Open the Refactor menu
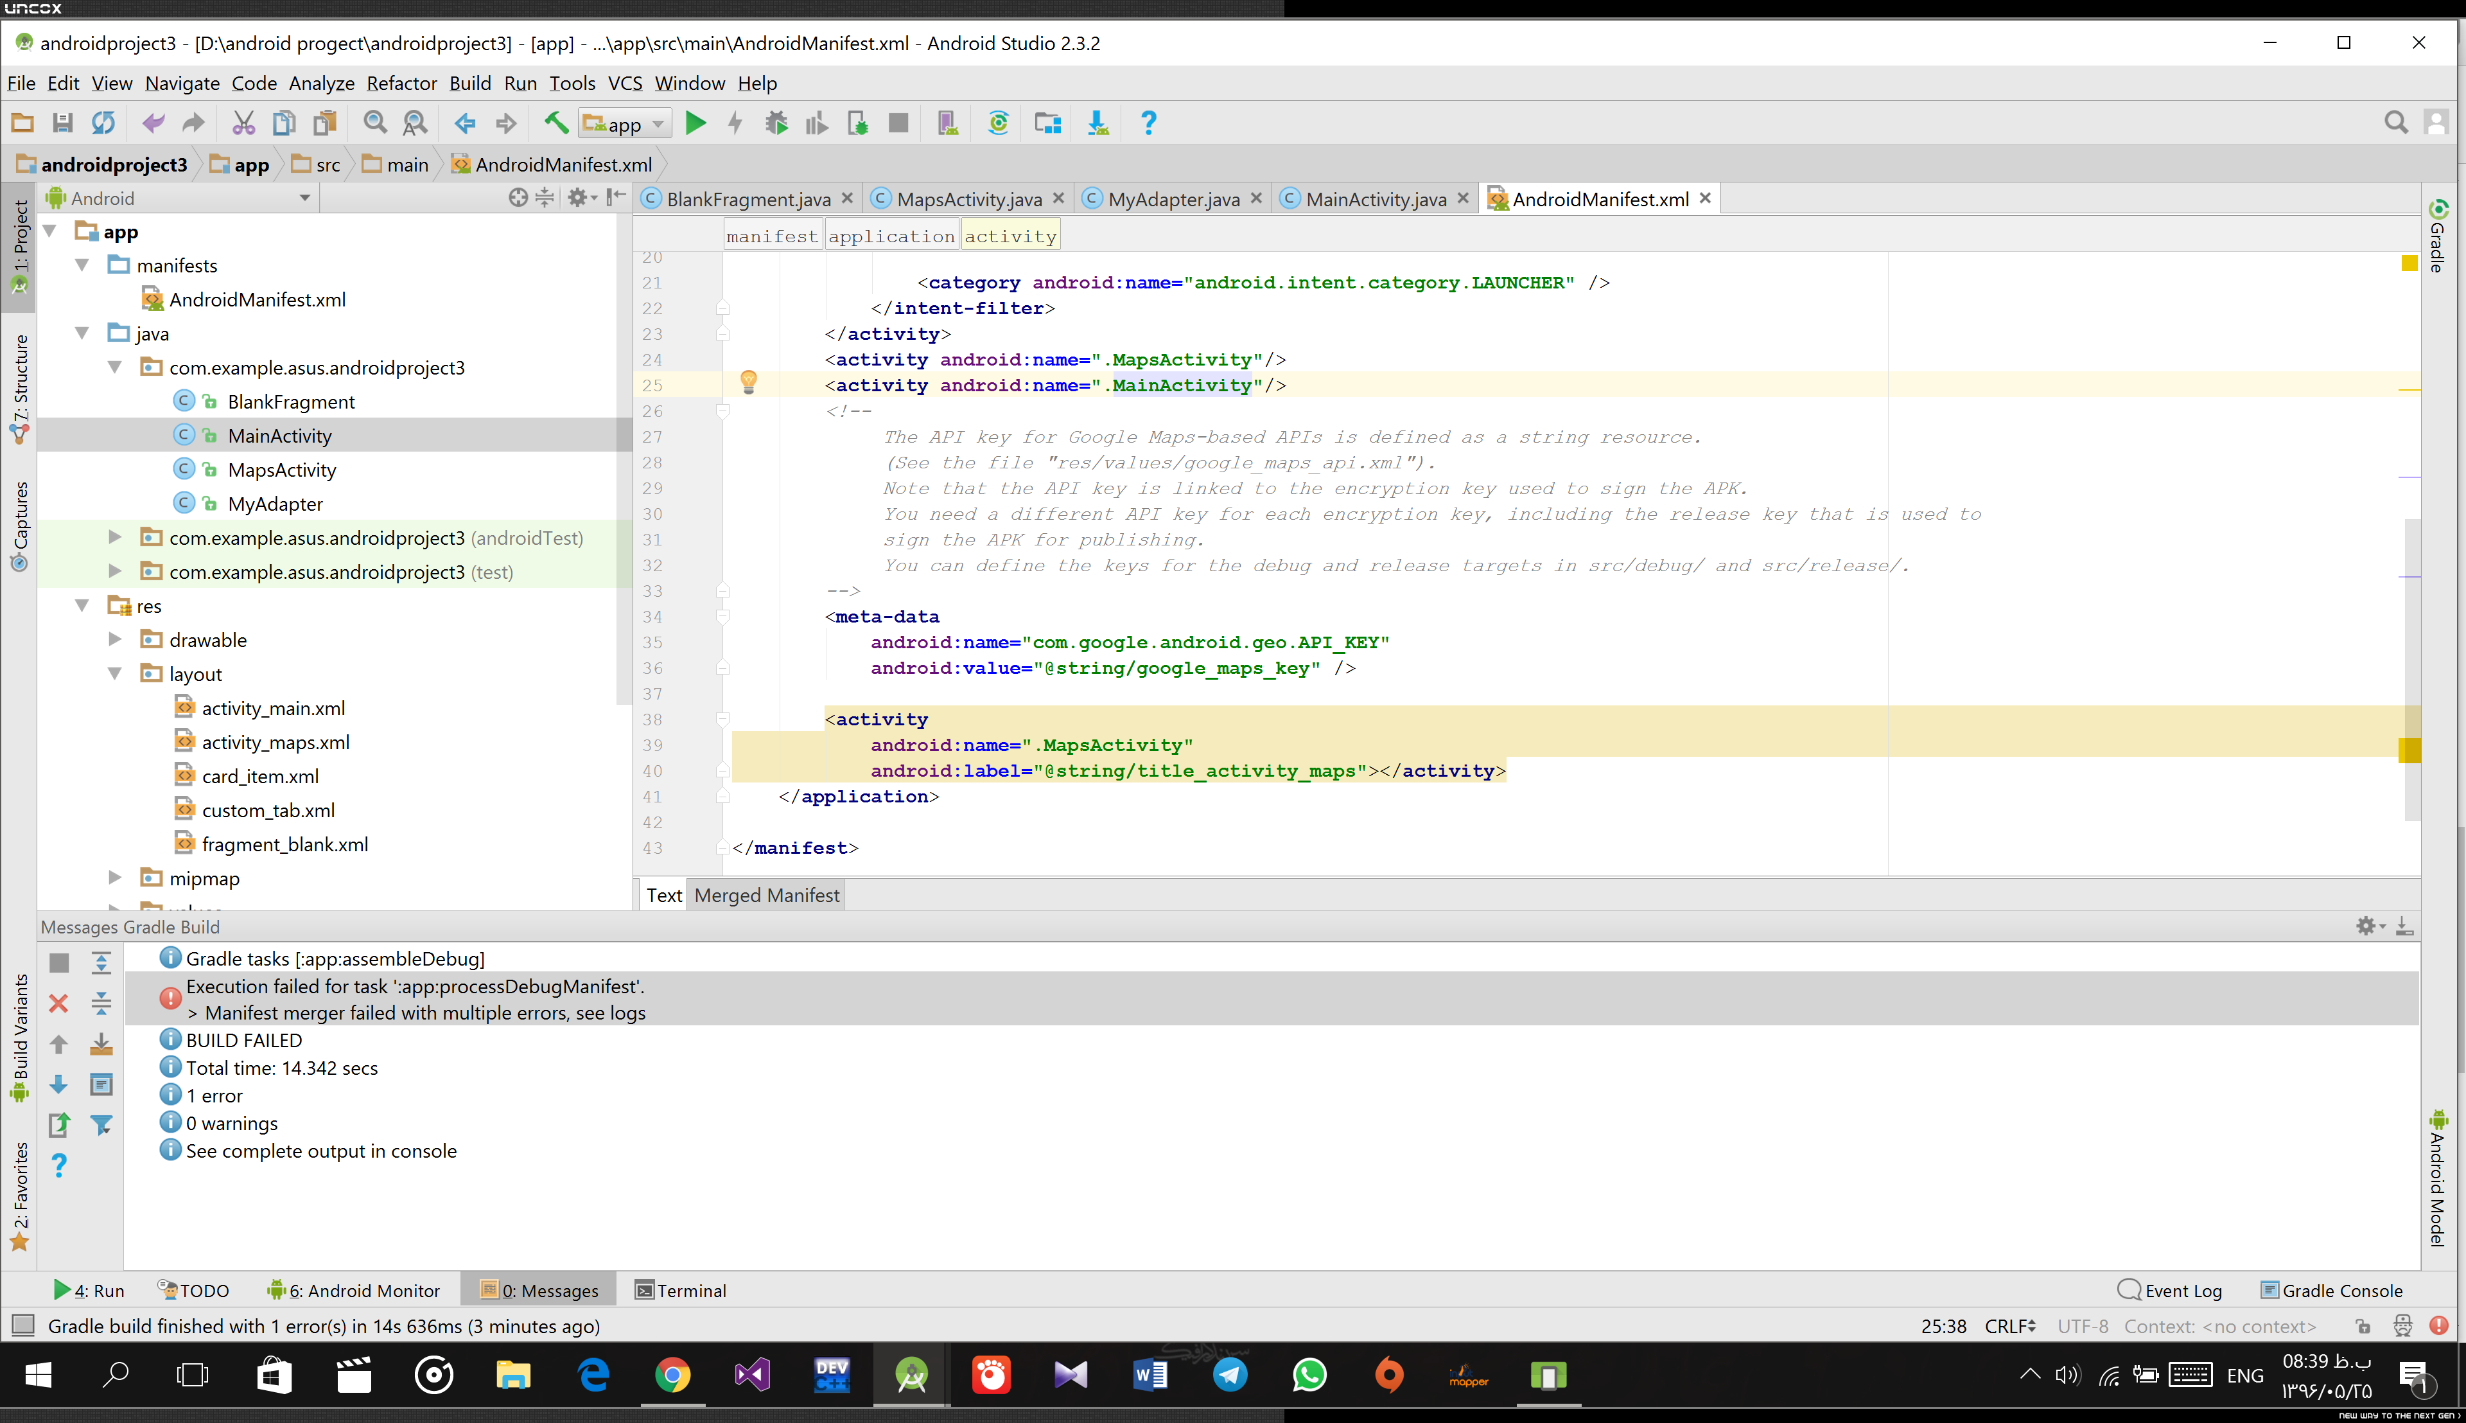 click(401, 83)
